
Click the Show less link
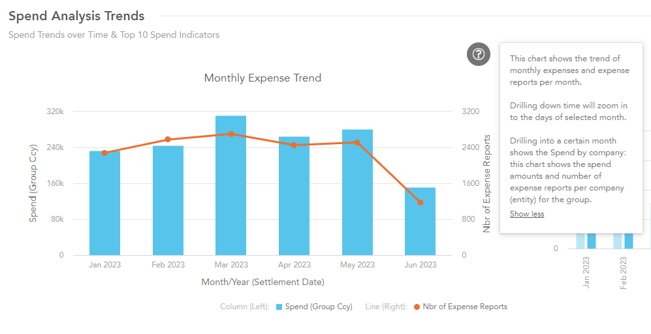526,214
